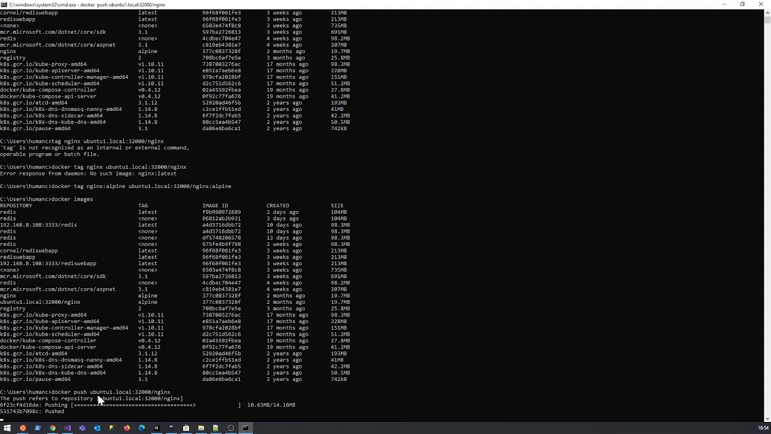Click the CREATED column header

pyautogui.click(x=278, y=206)
